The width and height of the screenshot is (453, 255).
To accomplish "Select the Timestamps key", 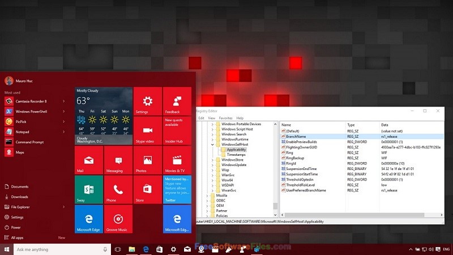I will 236,155.
